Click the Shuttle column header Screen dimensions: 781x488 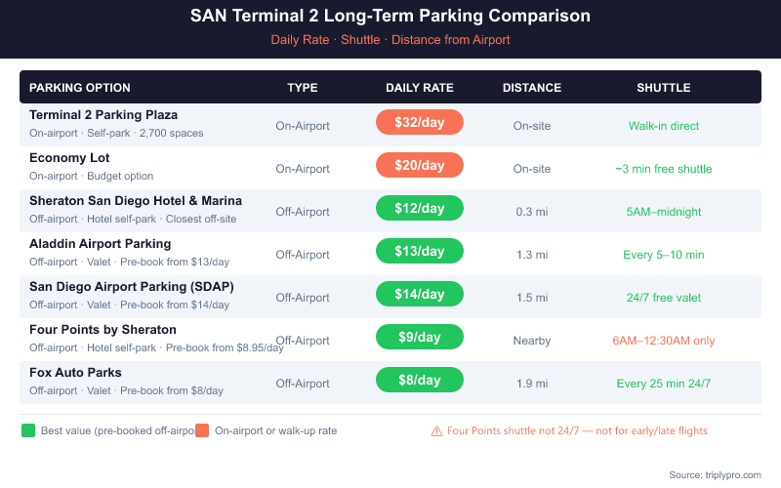(663, 88)
